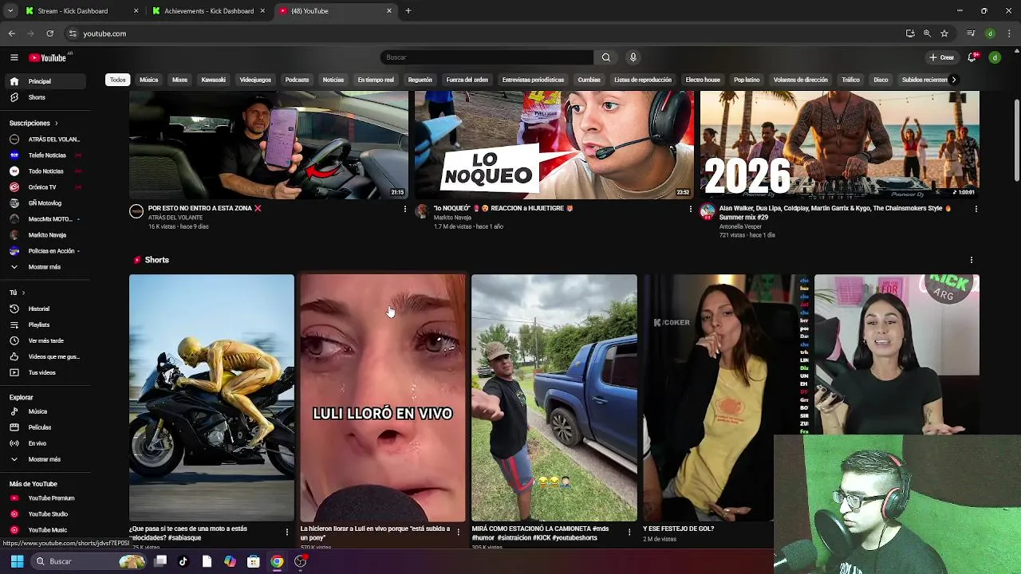The height and width of the screenshot is (574, 1021).
Task: Open Markito Navaja subscription
Action: (44, 235)
